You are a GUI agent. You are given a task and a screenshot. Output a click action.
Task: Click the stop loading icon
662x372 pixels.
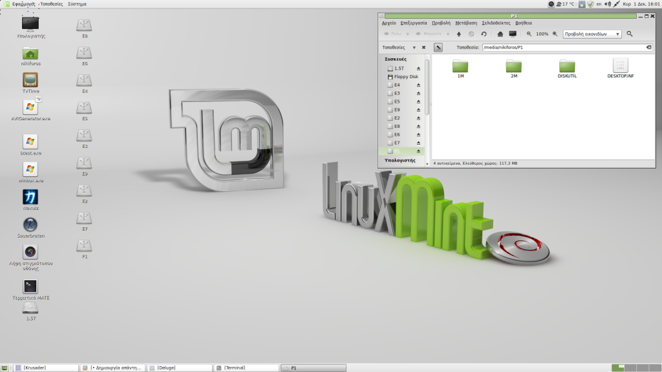471,34
